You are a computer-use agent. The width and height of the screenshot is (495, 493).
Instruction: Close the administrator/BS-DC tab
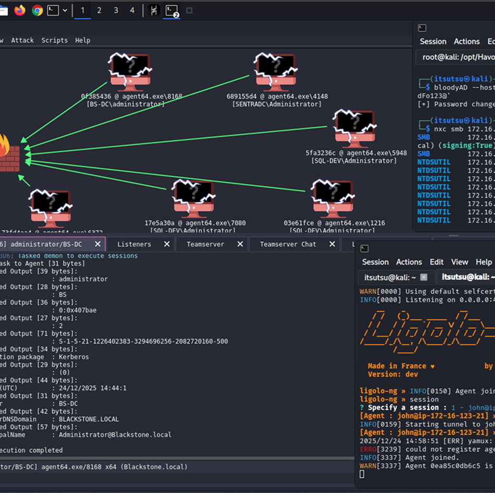[98, 244]
